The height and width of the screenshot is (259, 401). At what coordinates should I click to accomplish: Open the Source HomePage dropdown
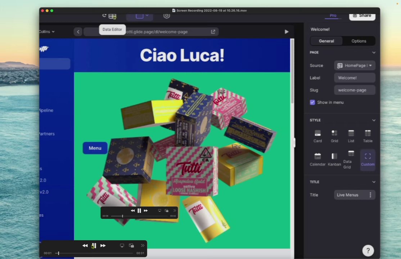[355, 65]
